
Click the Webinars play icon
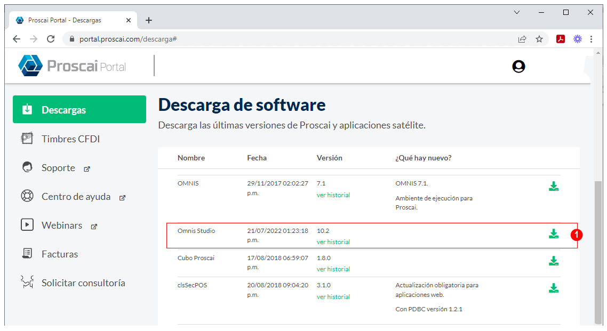pos(27,224)
